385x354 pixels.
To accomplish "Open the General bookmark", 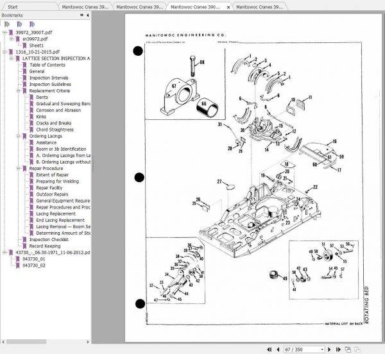I will pos(37,71).
